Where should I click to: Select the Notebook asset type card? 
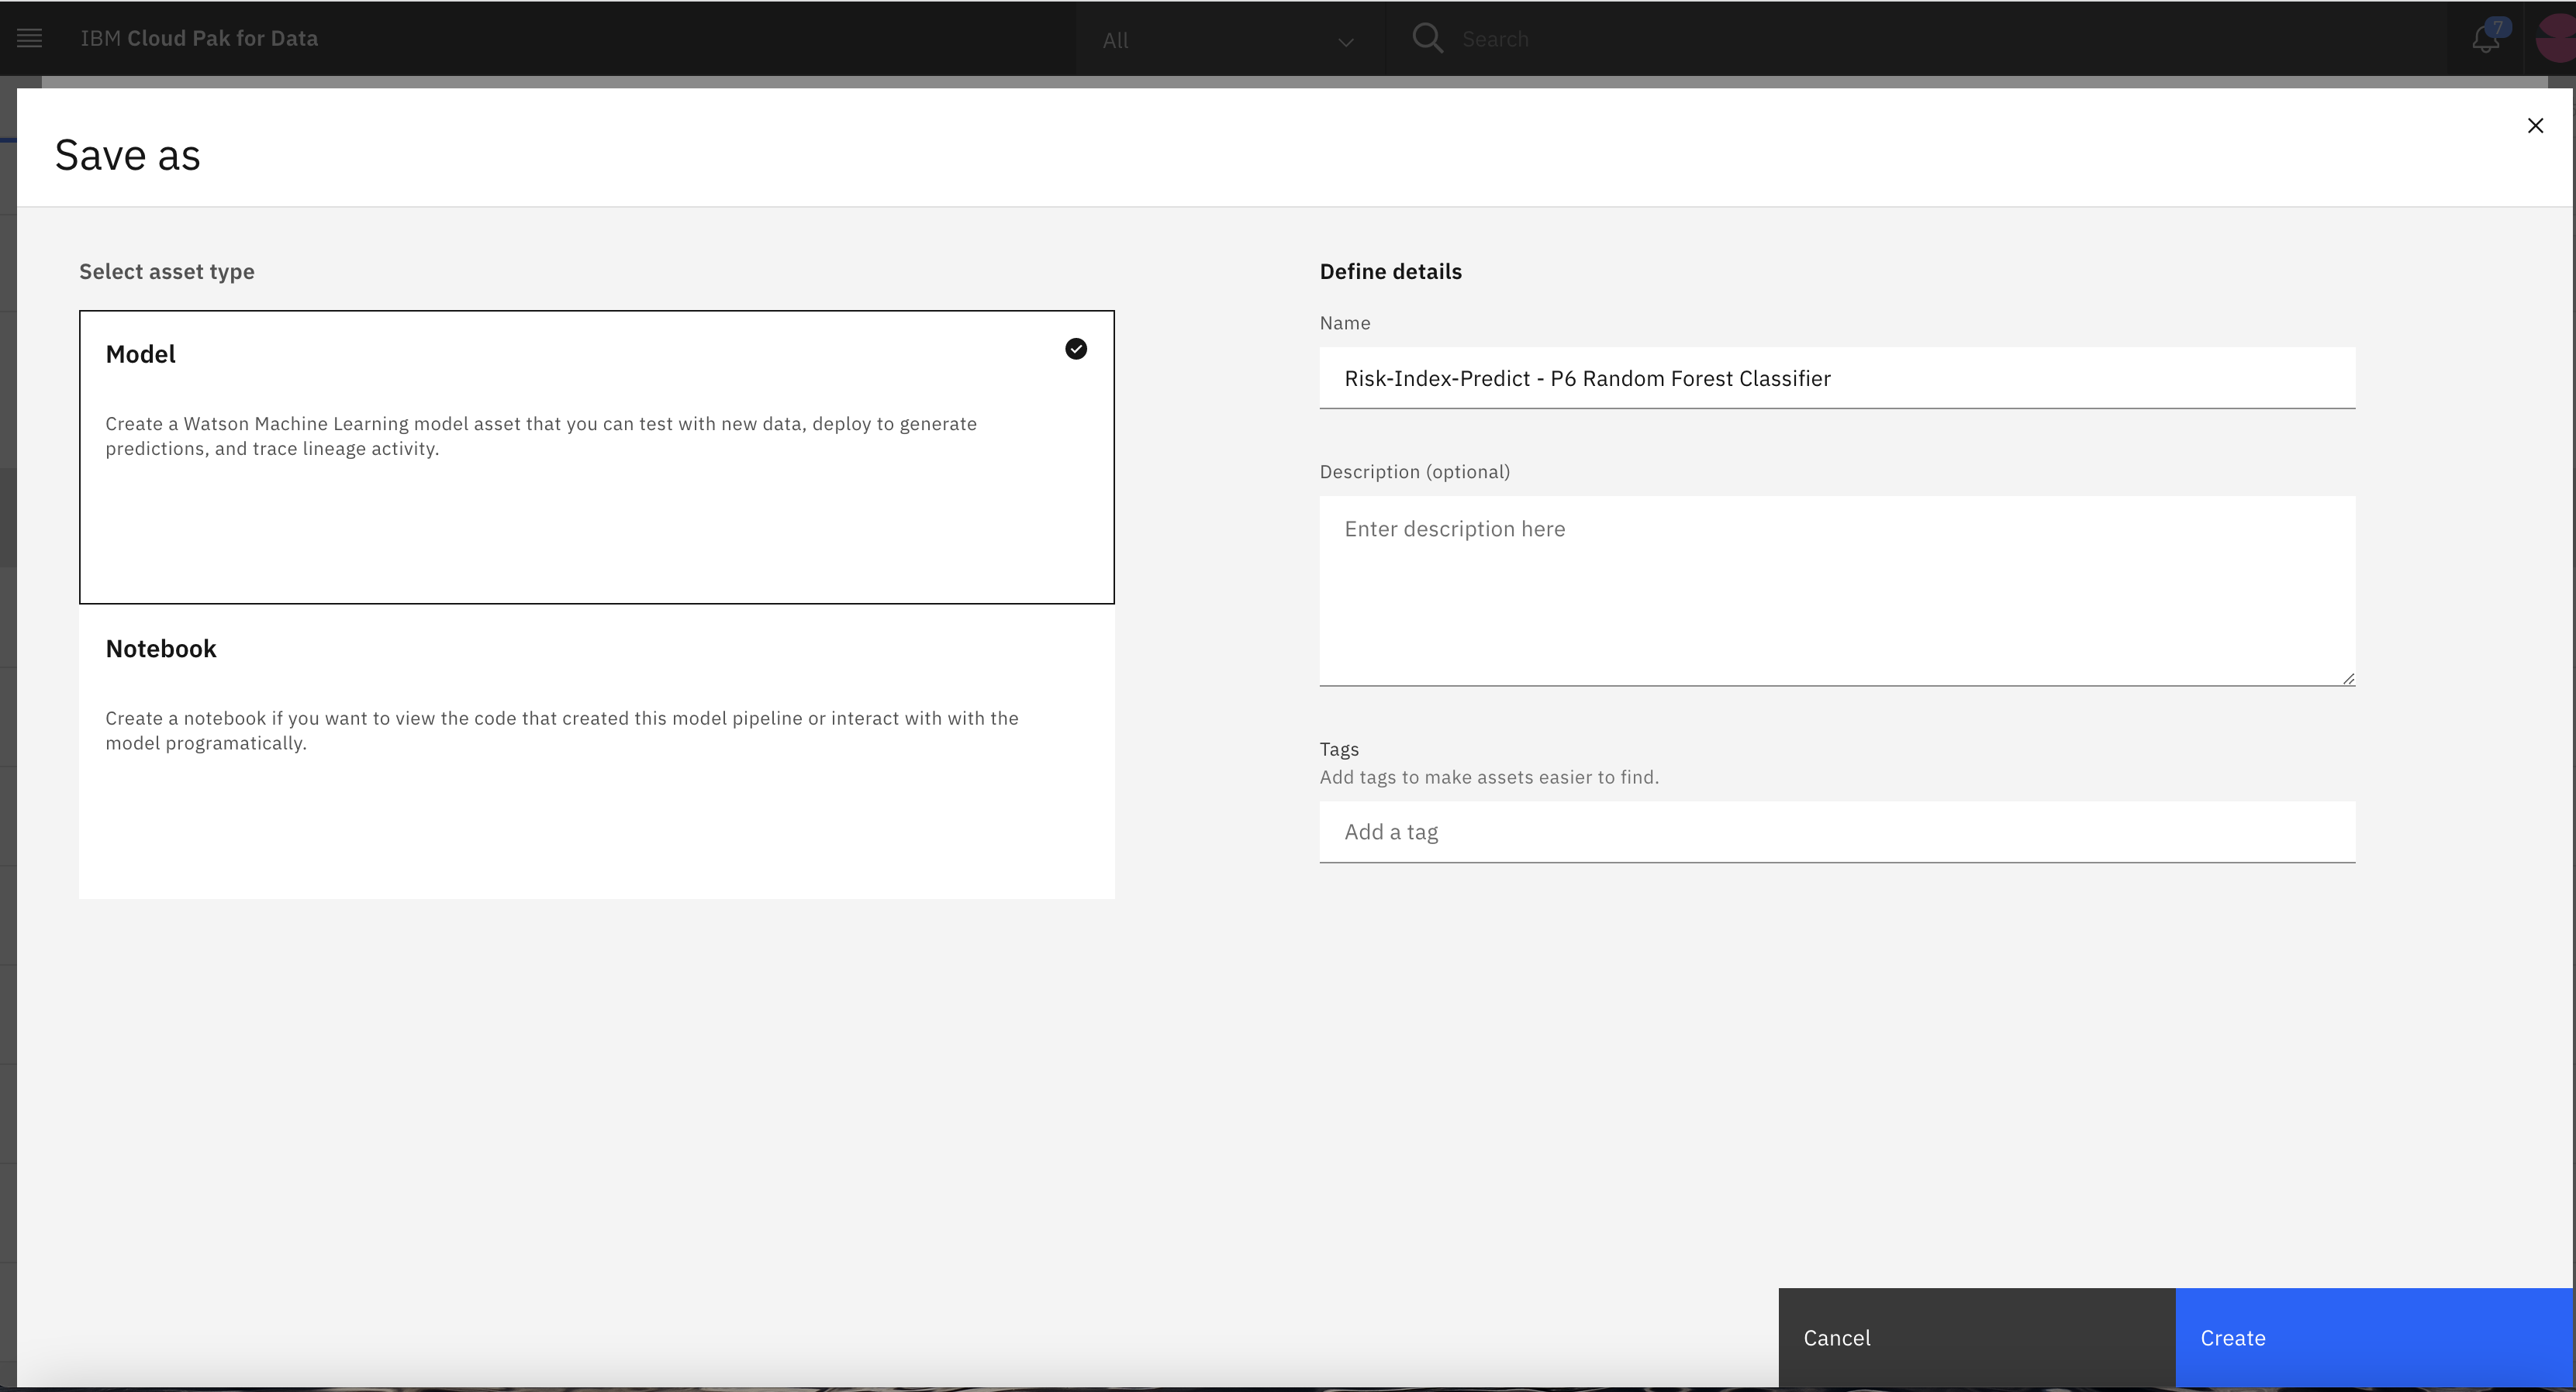(x=597, y=752)
